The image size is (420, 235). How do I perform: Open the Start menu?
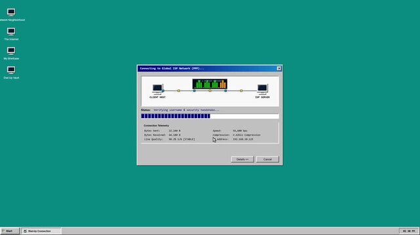pos(9,231)
